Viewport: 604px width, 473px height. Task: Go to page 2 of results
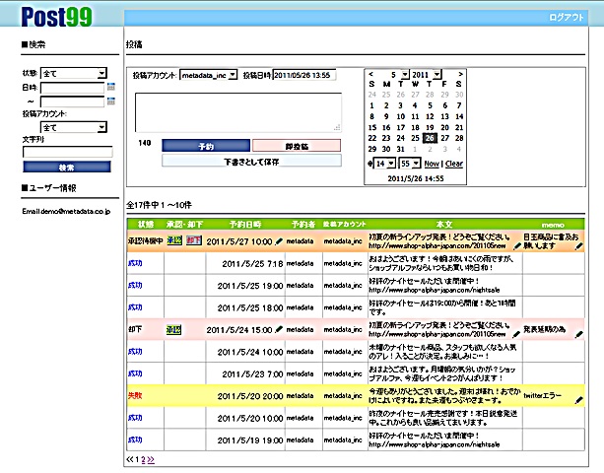point(143,459)
